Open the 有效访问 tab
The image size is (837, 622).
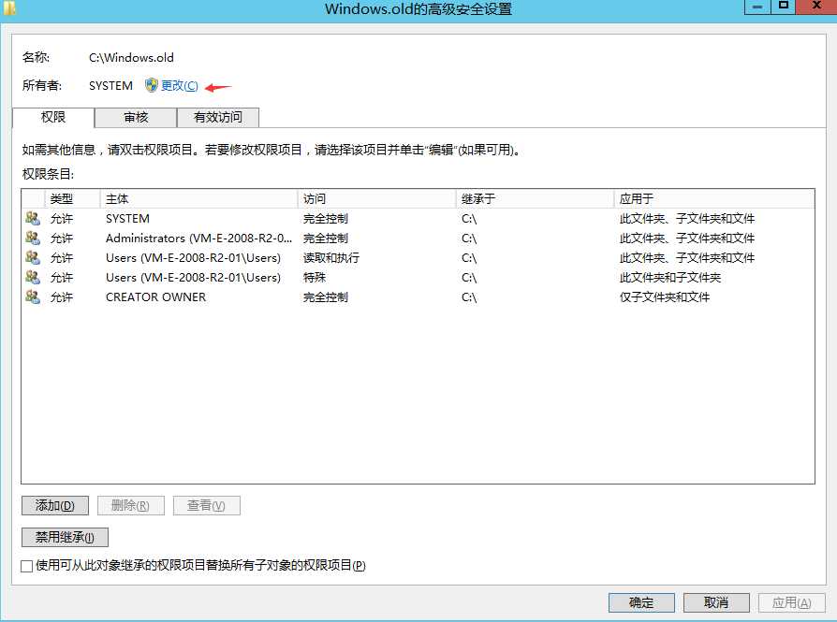(x=218, y=117)
